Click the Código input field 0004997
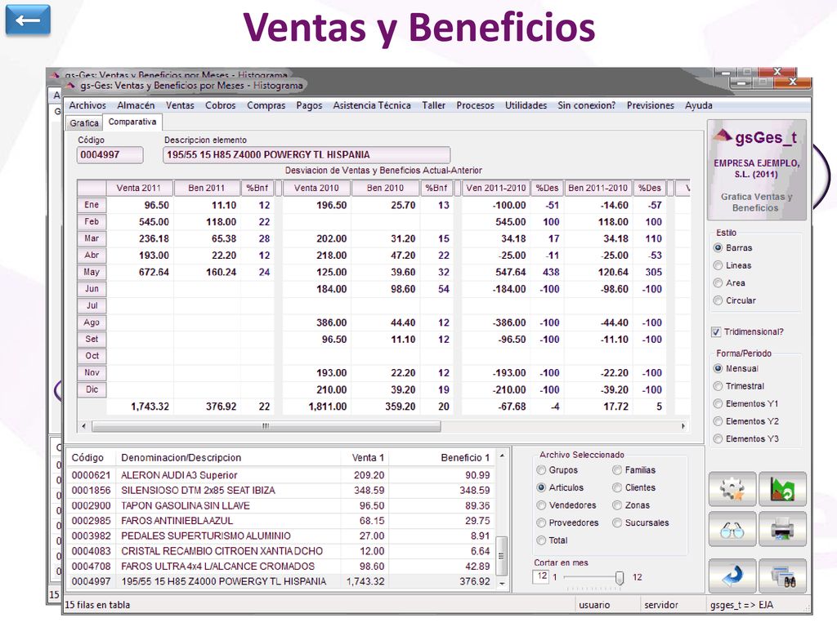The height and width of the screenshot is (627, 837). (110, 155)
